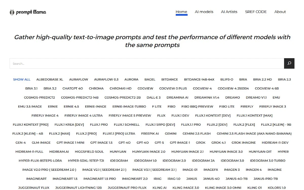This screenshot has width=304, height=190.
Task: Select IMAGEN 4 tag
Action: pyautogui.click(x=254, y=170)
